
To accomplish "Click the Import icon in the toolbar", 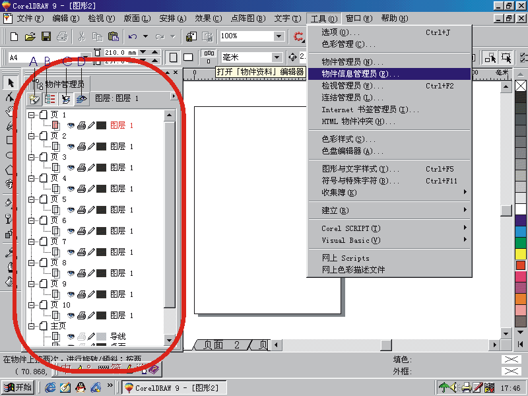I will [191, 36].
